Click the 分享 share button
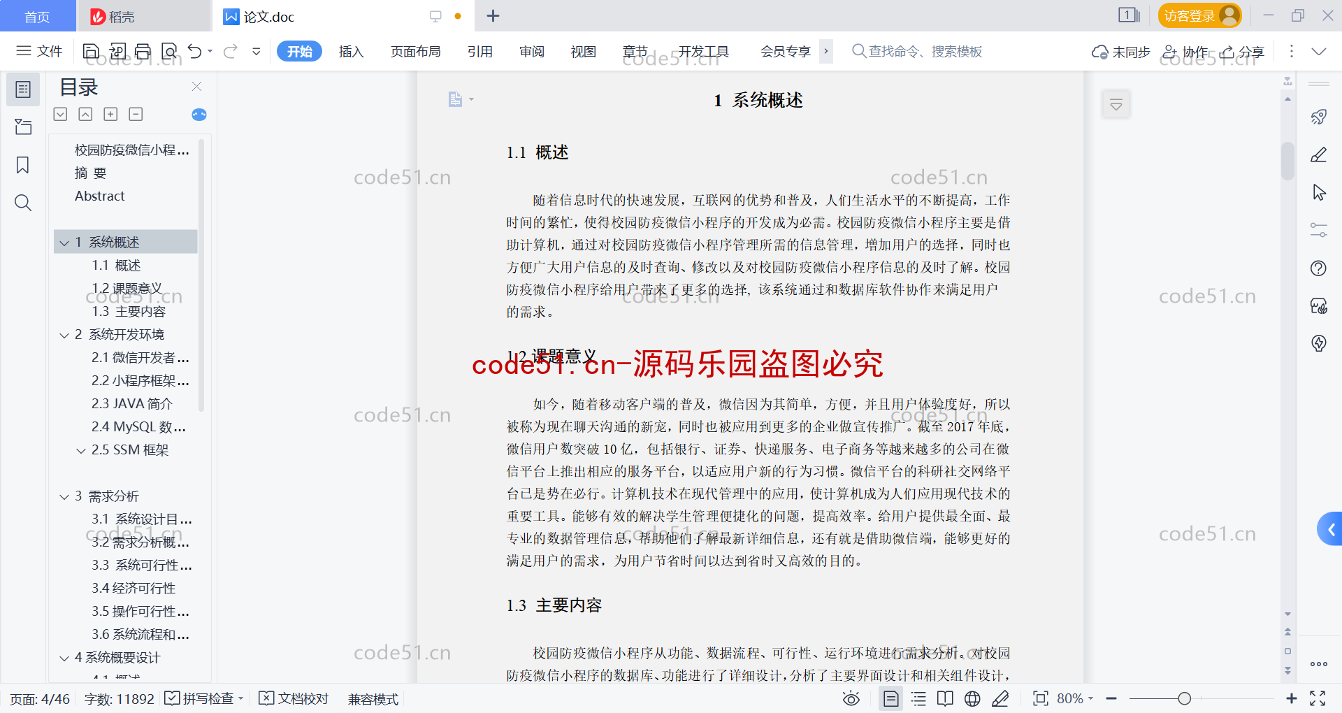1342x713 pixels. tap(1242, 52)
